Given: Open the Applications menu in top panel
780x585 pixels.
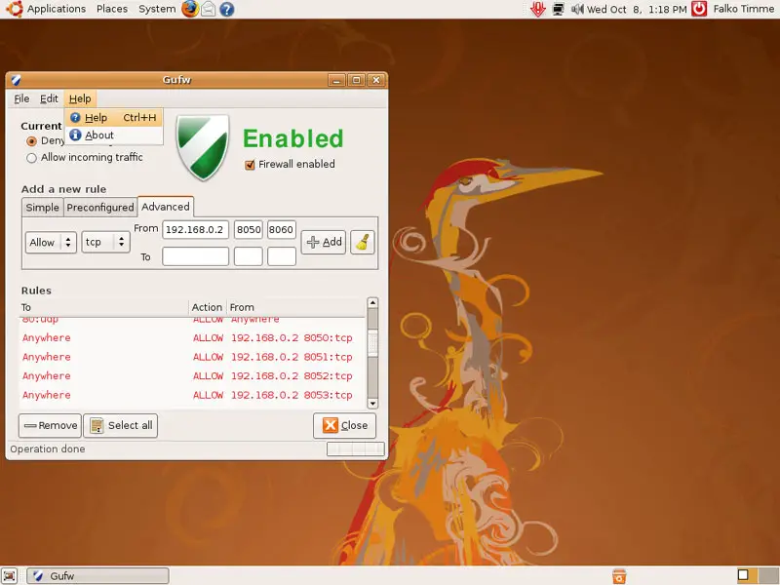Looking at the screenshot, I should (x=57, y=9).
